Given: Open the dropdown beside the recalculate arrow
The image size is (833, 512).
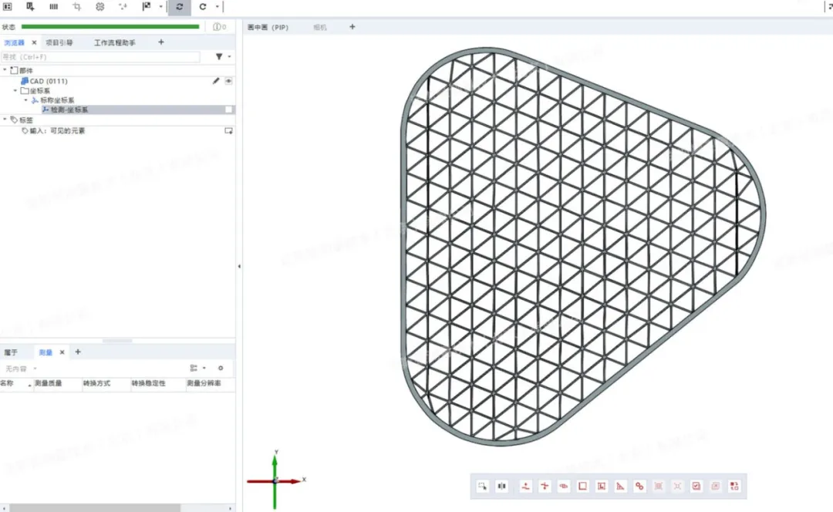Looking at the screenshot, I should [217, 7].
